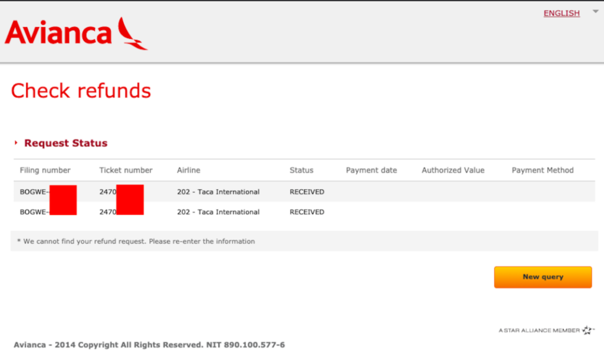604x364 pixels.
Task: Click the Avianca logo
Action: 76,33
